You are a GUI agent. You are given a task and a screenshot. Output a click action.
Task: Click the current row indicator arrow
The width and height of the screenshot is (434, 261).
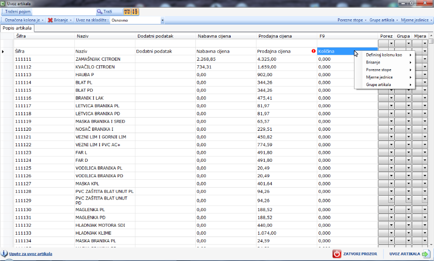point(3,51)
